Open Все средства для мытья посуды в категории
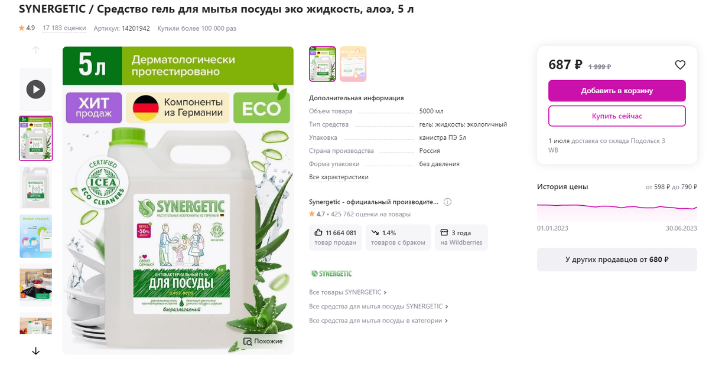This screenshot has height=365, width=709. [x=378, y=321]
